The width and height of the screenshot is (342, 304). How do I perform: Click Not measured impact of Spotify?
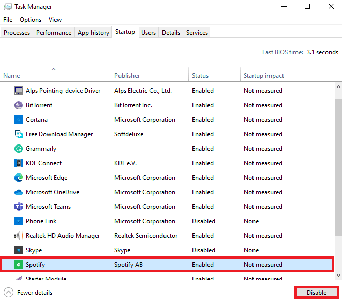[263, 265]
